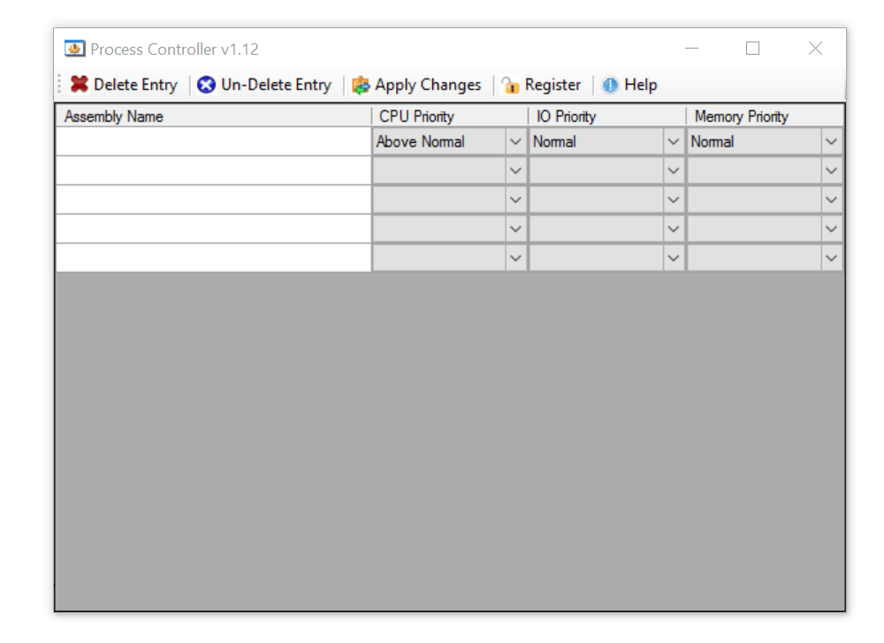Click the fifth row's Assembly Name cell
This screenshot has height=643, width=884.
click(x=214, y=259)
